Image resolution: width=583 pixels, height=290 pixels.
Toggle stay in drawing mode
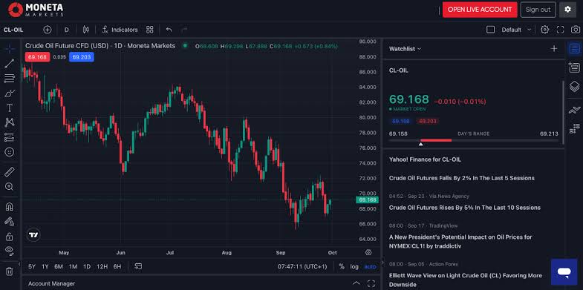[10, 221]
